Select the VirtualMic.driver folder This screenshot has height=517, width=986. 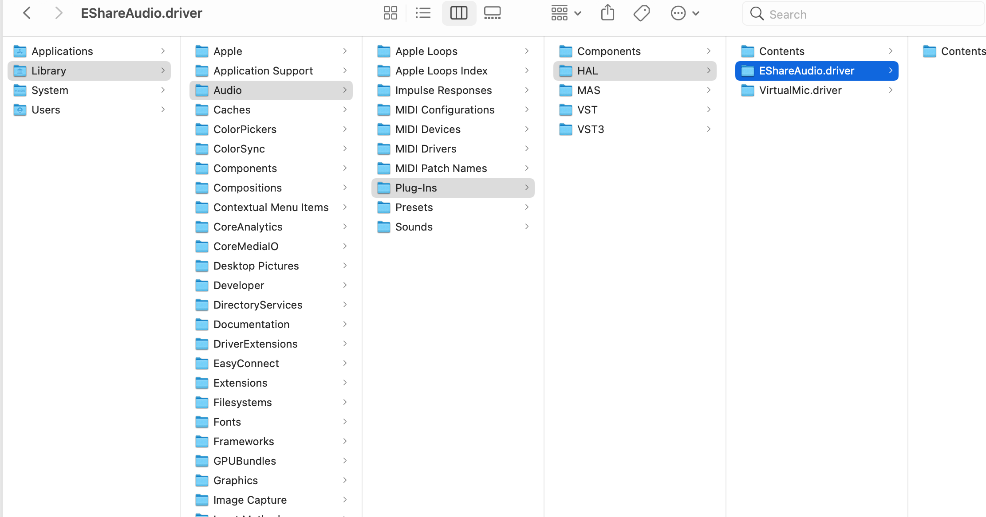click(800, 90)
